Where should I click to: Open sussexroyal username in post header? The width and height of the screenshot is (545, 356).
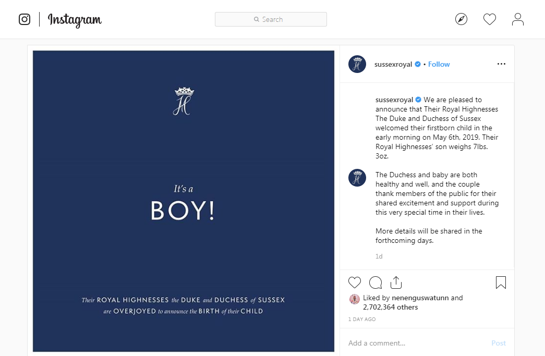(393, 64)
